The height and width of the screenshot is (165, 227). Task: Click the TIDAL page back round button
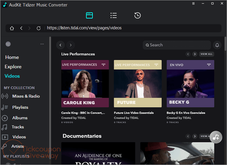pos(60,45)
